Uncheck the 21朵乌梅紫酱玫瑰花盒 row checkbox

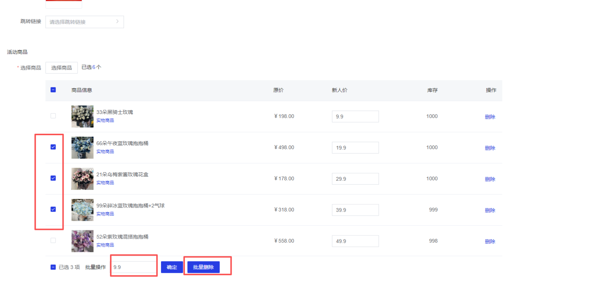53,178
